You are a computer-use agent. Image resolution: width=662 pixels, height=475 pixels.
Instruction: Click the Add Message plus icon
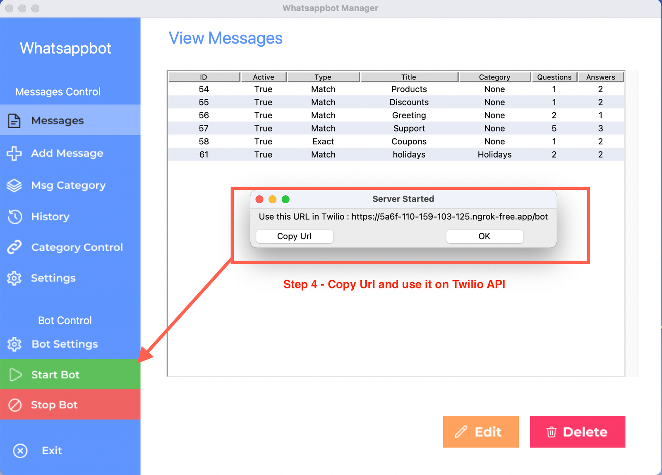point(14,154)
